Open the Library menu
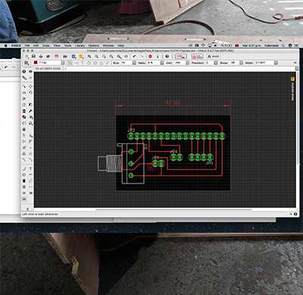This screenshot has height=295, width=303. [x=80, y=46]
